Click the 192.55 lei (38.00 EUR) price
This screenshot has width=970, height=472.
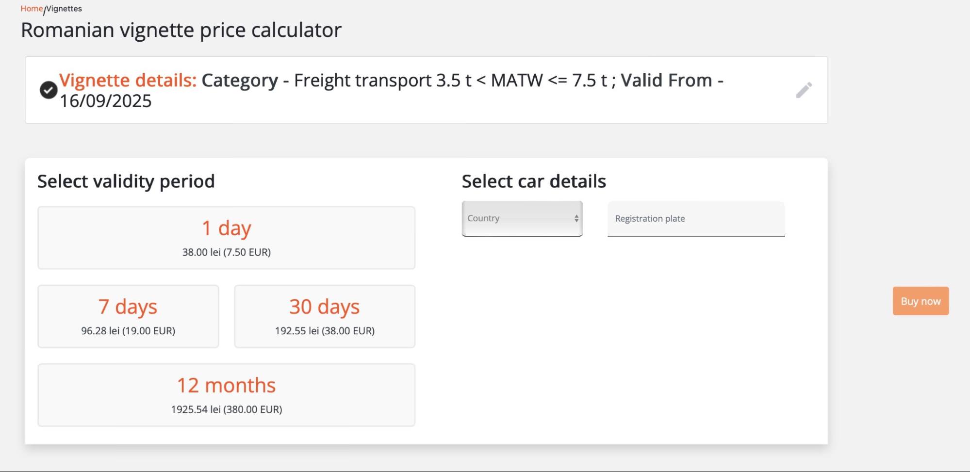pos(325,331)
